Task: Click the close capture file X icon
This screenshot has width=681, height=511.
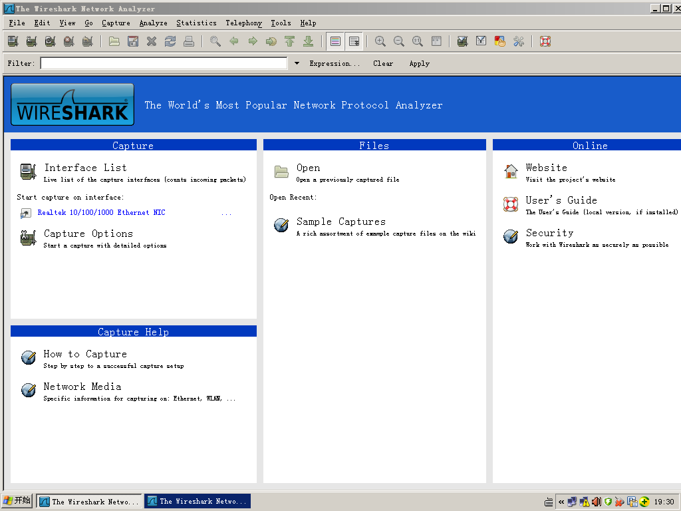Action: coord(152,41)
